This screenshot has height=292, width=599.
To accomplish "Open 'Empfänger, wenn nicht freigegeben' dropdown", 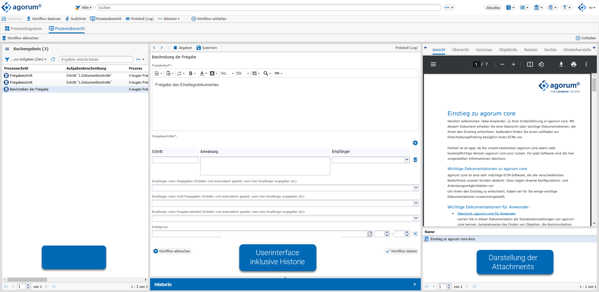I will click(x=416, y=203).
